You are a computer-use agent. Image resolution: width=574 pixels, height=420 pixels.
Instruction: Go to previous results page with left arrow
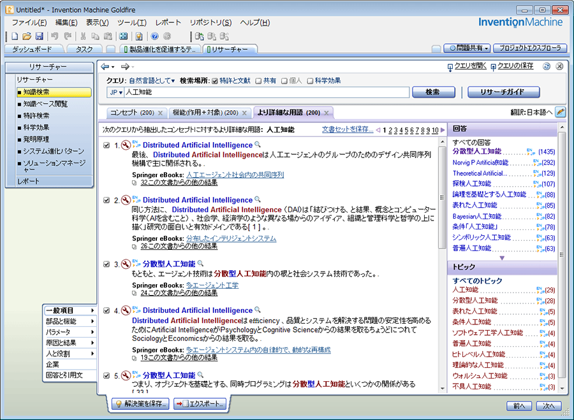[378, 130]
